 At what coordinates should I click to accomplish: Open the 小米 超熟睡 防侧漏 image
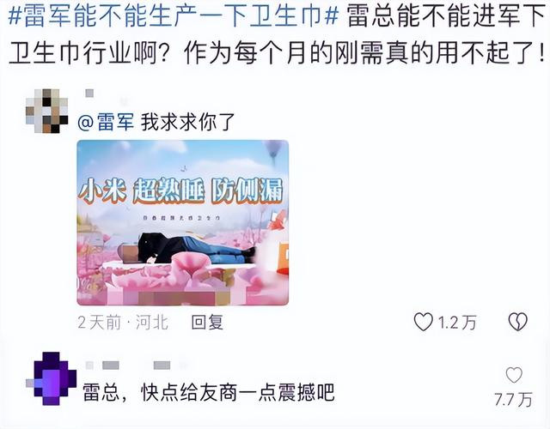[183, 223]
